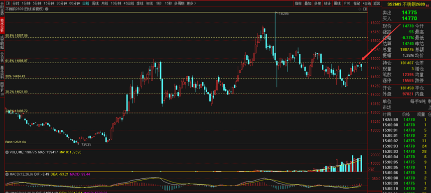Image resolution: width=431 pixels, height=193 pixels.
Task: Click the 61.8% 14886.97 Fibonacci label
Action: (16, 61)
